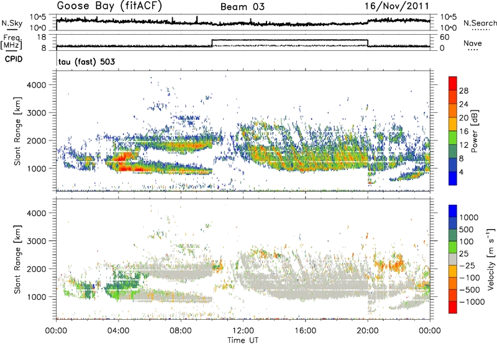Click the "1000" tick on the velocity colorbar
The height and width of the screenshot is (344, 497).
coord(469,217)
